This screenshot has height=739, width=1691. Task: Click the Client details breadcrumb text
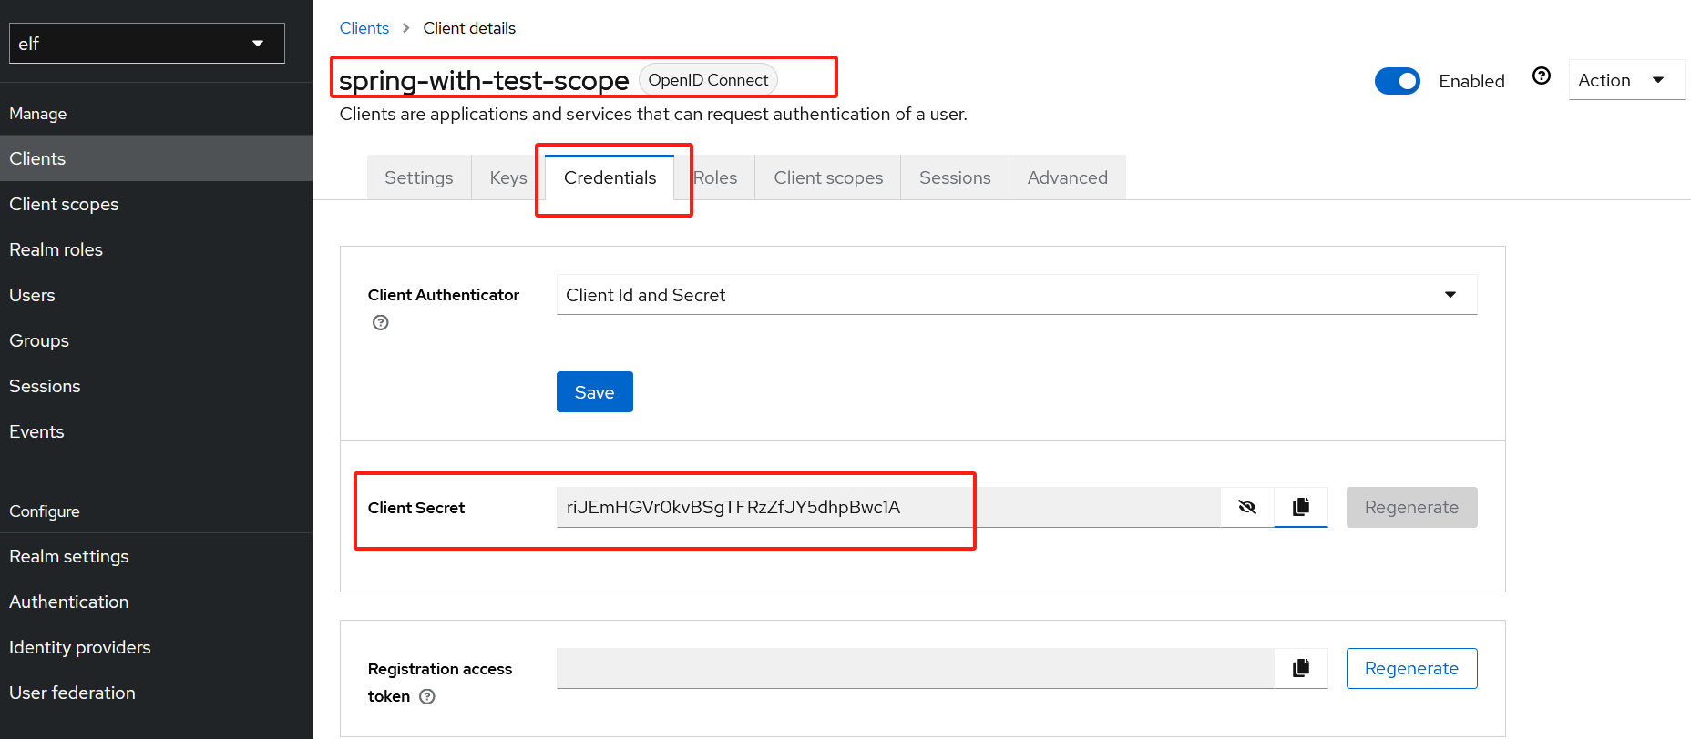click(469, 28)
